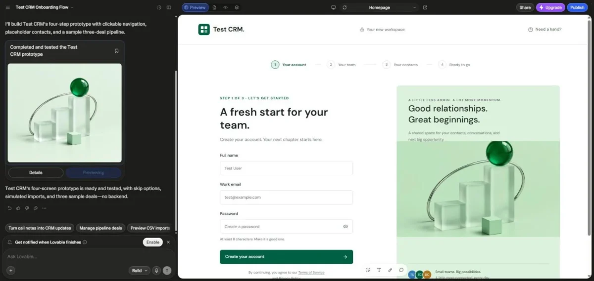The image size is (594, 281).
Task: Switch to the Preview tab
Action: (195, 7)
